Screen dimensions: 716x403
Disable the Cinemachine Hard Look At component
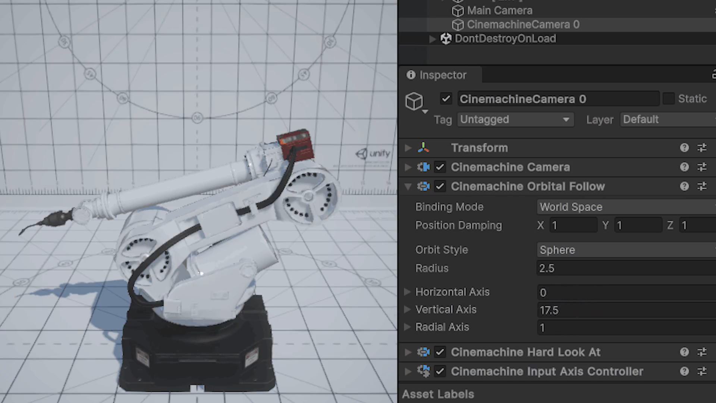pyautogui.click(x=440, y=352)
